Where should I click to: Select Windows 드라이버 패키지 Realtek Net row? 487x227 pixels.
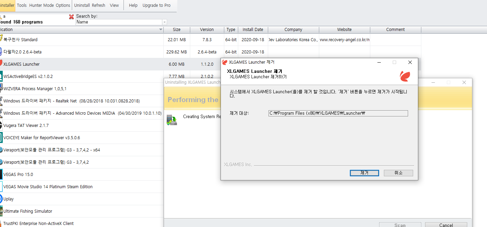[x=82, y=101]
